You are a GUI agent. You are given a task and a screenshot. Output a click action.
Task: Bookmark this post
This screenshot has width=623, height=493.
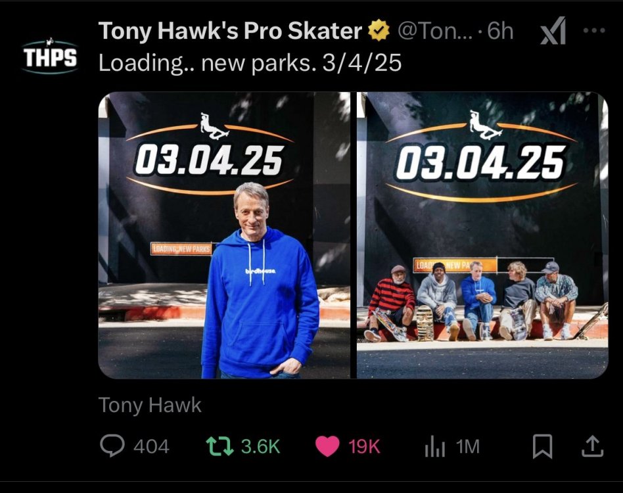[542, 447]
